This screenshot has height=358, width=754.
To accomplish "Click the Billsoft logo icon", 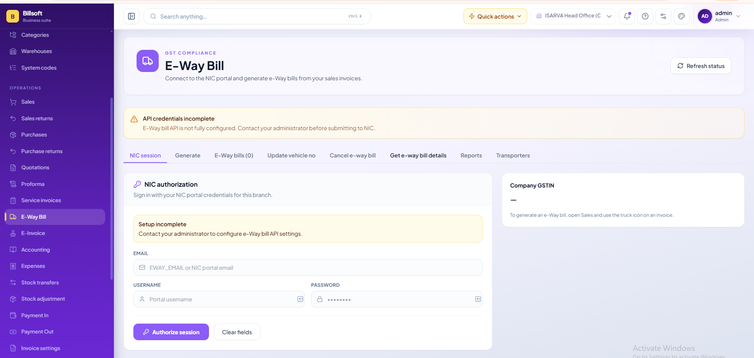I will pos(13,16).
